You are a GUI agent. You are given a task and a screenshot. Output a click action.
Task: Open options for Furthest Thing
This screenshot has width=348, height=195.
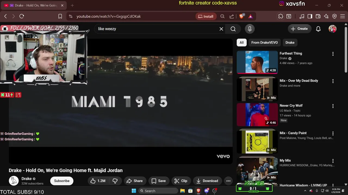(x=333, y=54)
